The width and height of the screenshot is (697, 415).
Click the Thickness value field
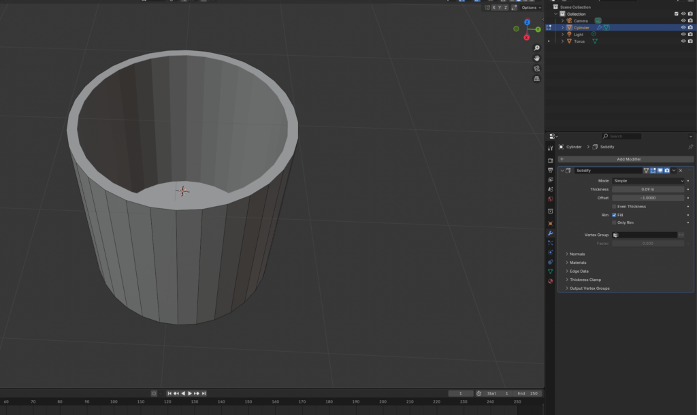pyautogui.click(x=648, y=189)
